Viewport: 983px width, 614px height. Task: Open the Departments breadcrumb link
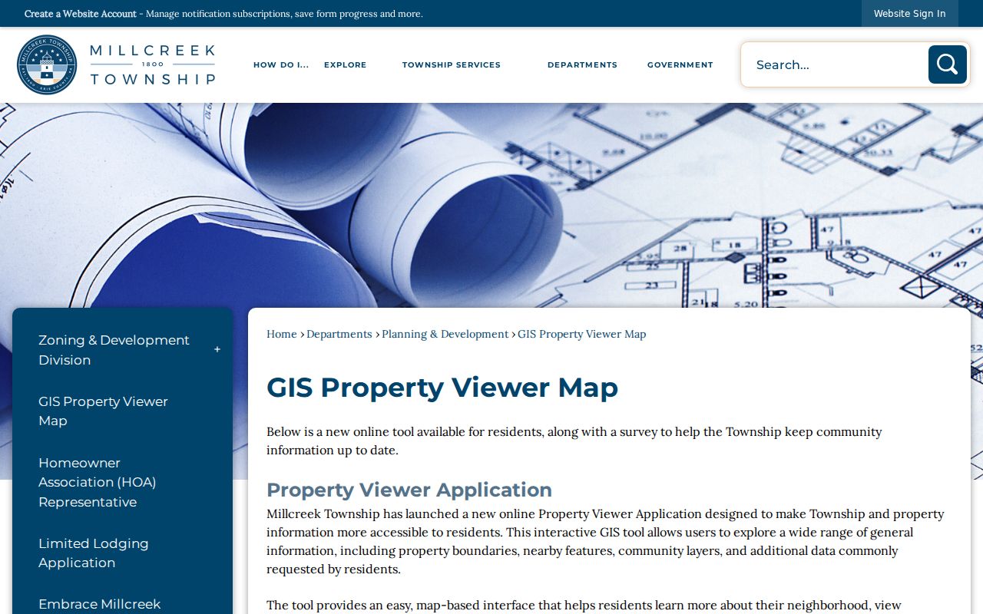click(x=339, y=334)
